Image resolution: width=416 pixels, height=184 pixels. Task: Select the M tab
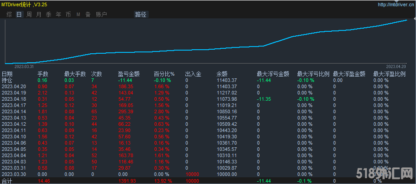pyautogui.click(x=78, y=14)
